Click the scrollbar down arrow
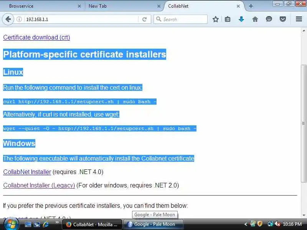Viewport: 307px width, 230px height. pyautogui.click(x=304, y=215)
